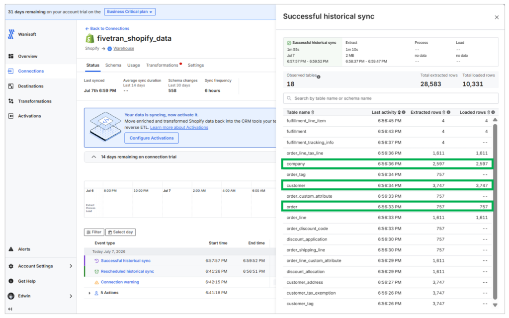Click the Edwin user avatar

(x=11, y=296)
